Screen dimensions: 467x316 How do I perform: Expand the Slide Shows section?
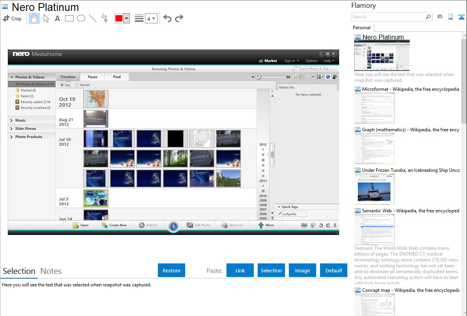[x=11, y=129]
